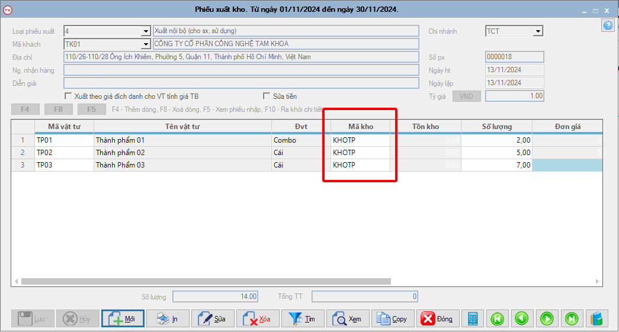The image size is (619, 332).
Task: Click the Xóa (delete) button
Action: tap(258, 319)
